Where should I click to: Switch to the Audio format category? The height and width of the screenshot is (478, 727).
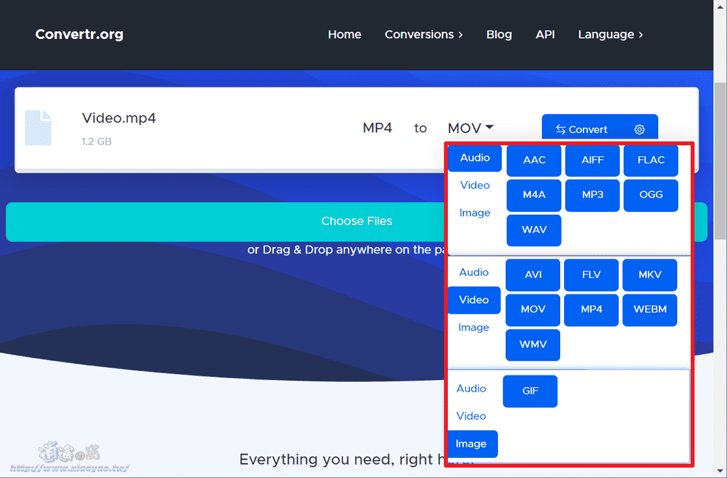474,158
